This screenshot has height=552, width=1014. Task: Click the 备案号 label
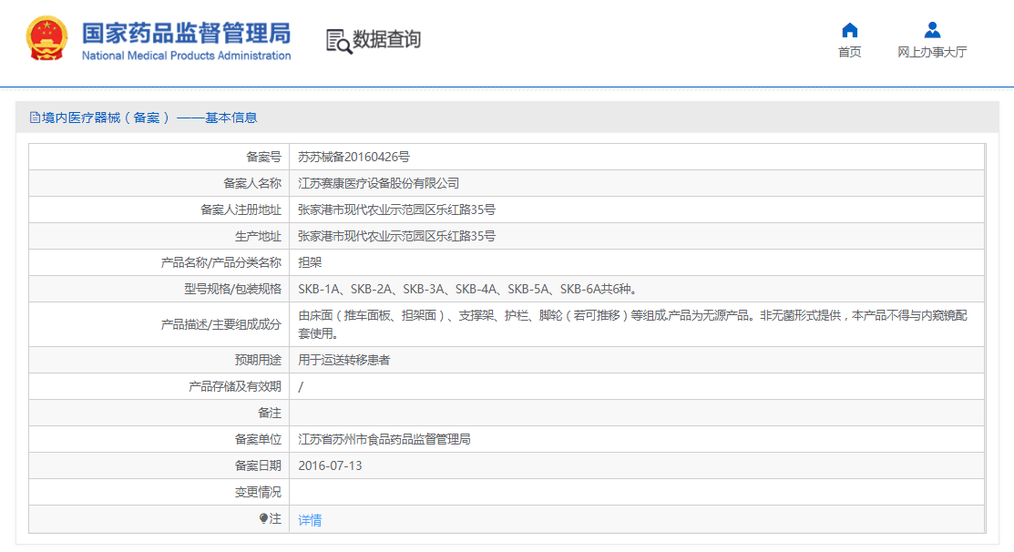263,157
